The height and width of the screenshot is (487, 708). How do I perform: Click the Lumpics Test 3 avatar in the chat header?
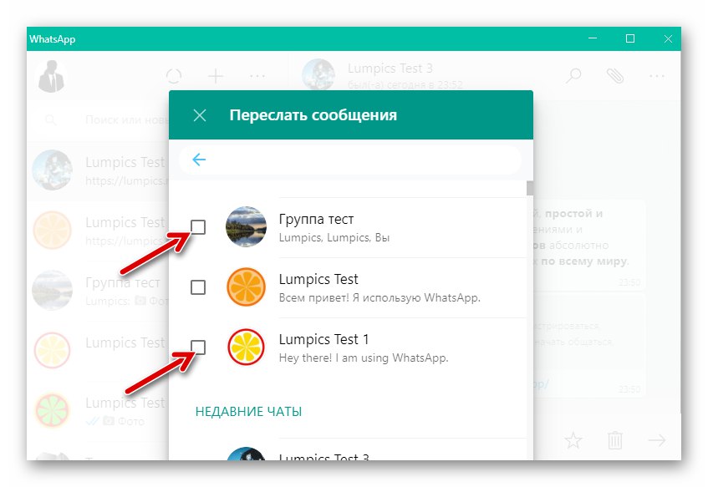click(318, 75)
